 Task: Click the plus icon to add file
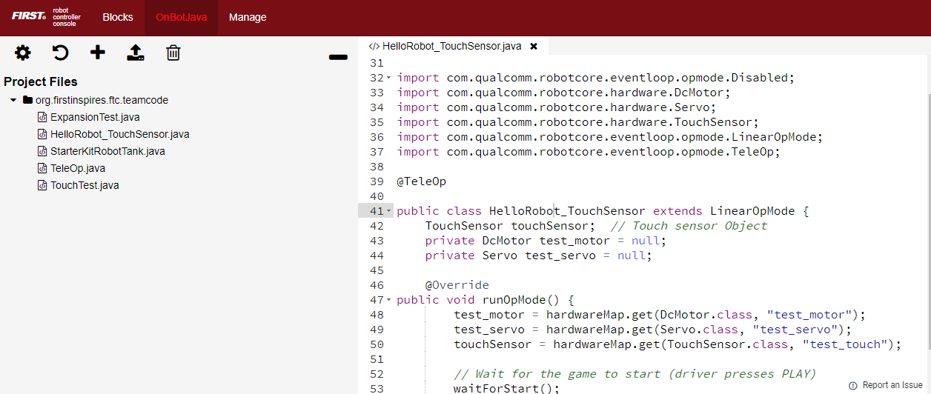98,53
